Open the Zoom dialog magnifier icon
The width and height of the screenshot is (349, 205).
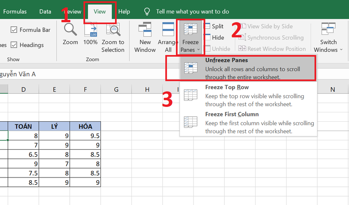pos(70,29)
